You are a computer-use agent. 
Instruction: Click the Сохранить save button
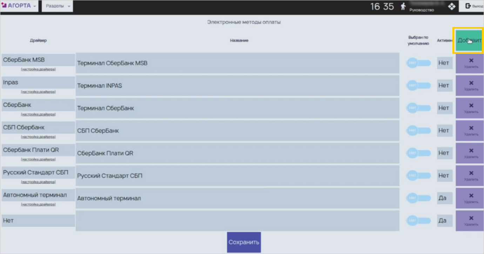[244, 242]
